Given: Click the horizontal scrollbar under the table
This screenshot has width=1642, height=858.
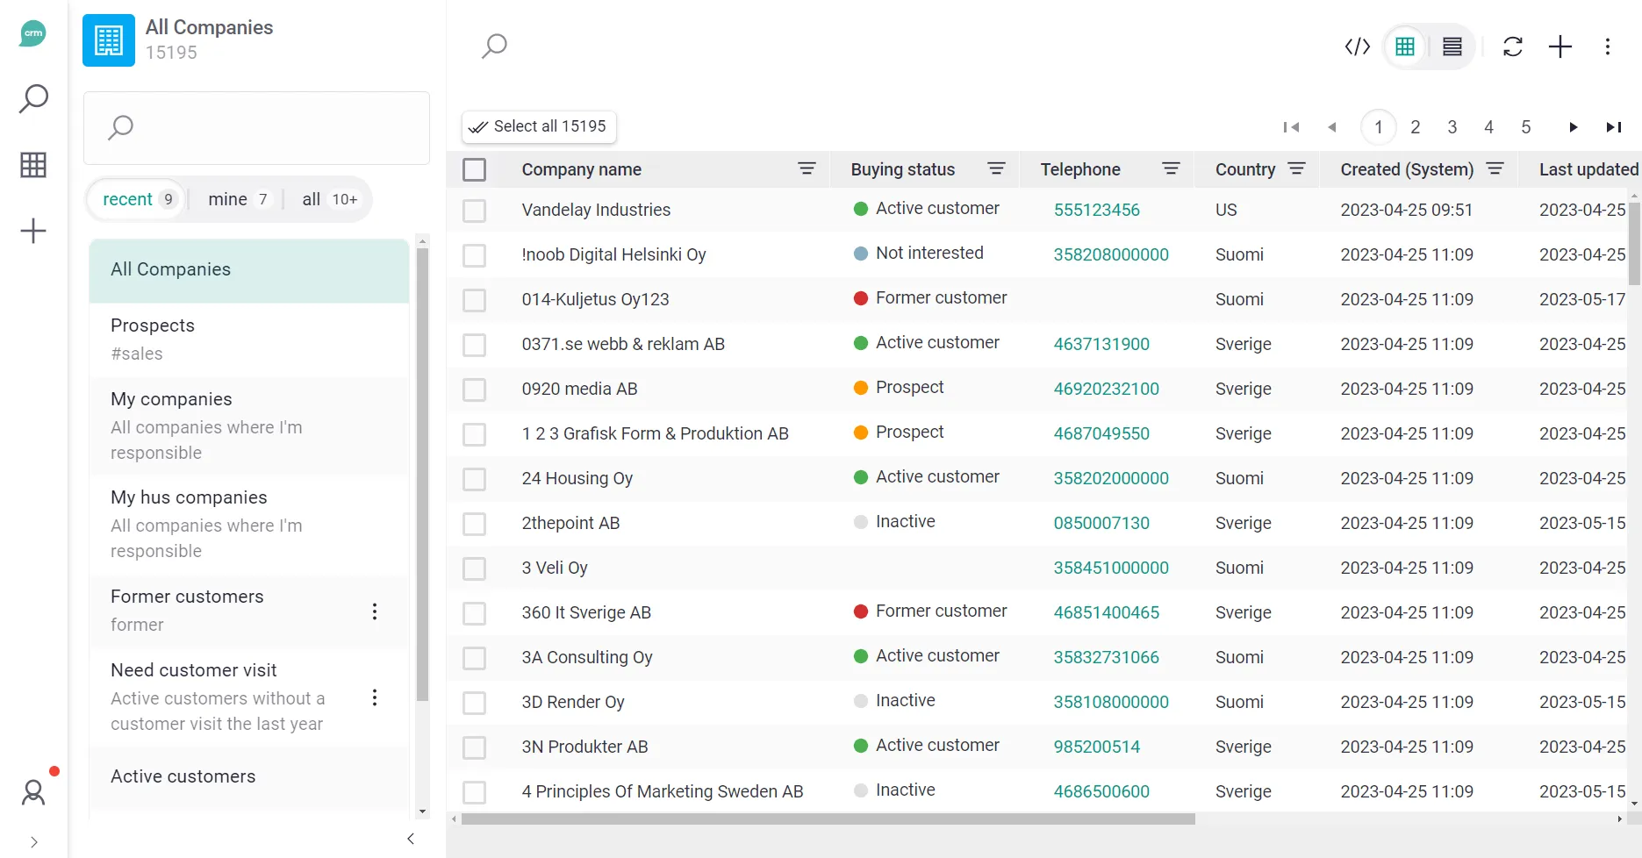Looking at the screenshot, I should click(828, 819).
